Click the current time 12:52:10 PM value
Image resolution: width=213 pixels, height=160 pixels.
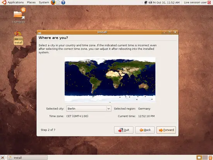[146, 116]
